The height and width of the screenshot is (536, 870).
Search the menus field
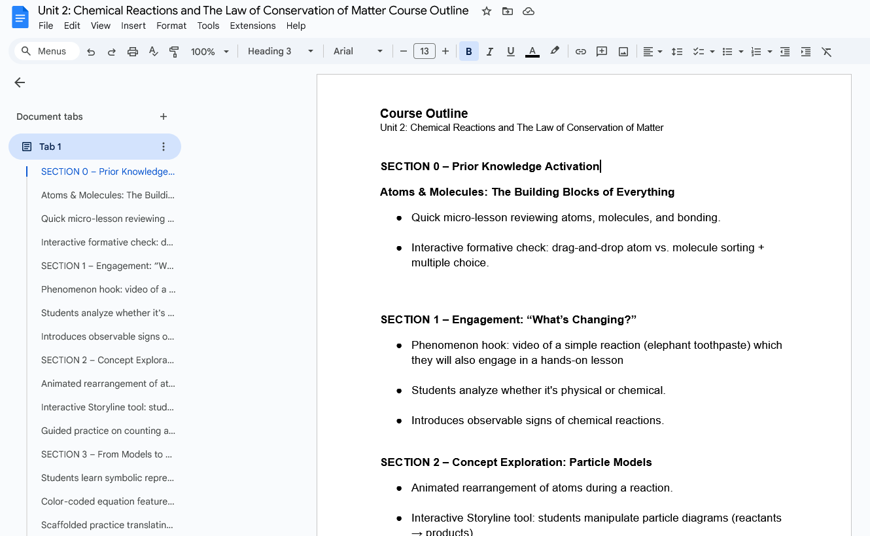click(x=47, y=51)
